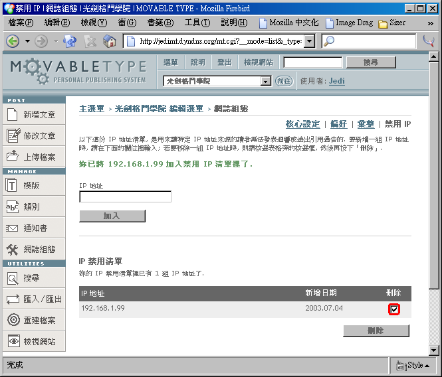
Task: Click the Reload page icon
Action: [70, 41]
